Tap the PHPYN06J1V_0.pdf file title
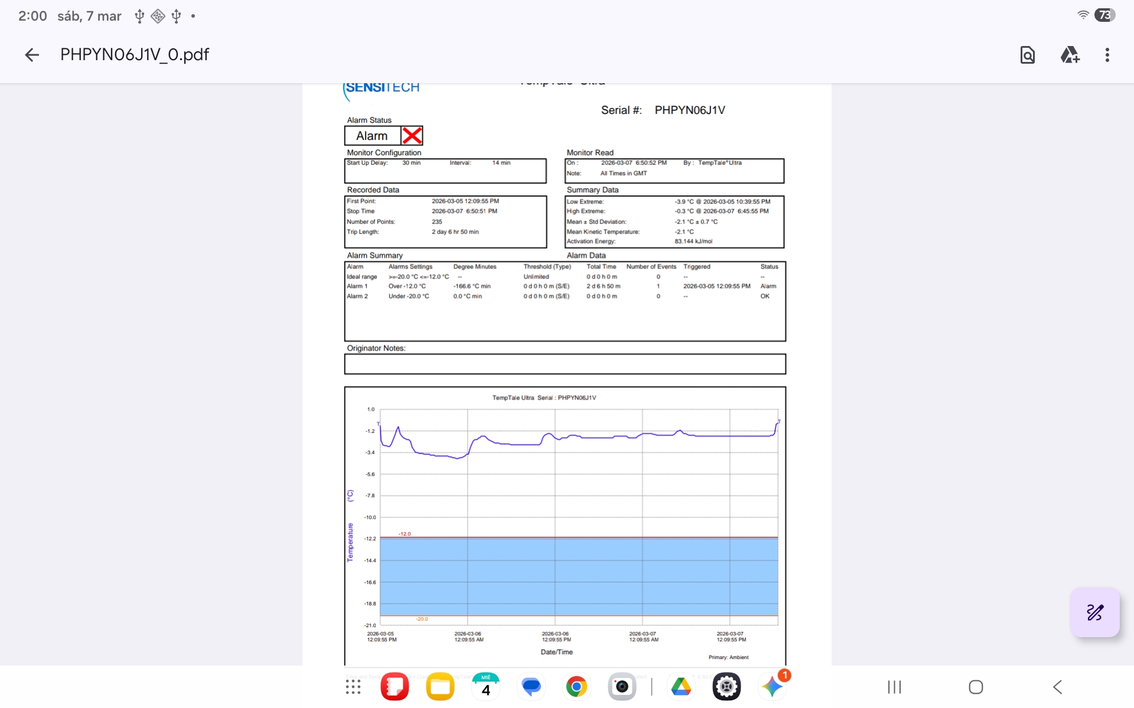 click(135, 55)
